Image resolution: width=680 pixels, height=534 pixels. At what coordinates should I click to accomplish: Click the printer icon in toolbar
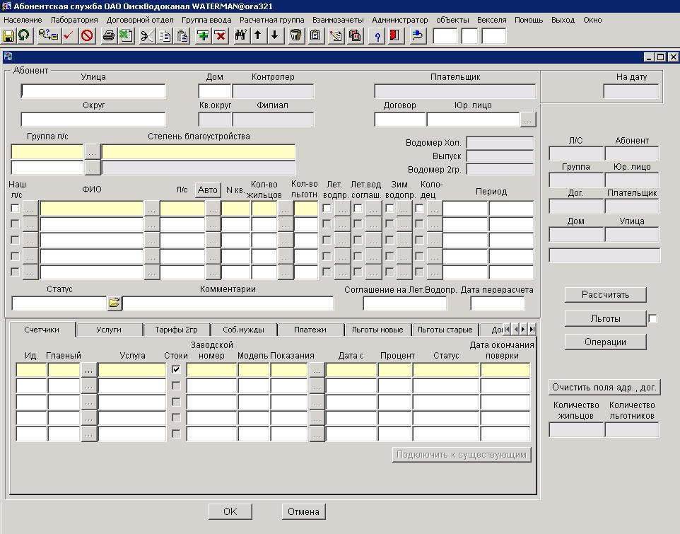(x=108, y=35)
